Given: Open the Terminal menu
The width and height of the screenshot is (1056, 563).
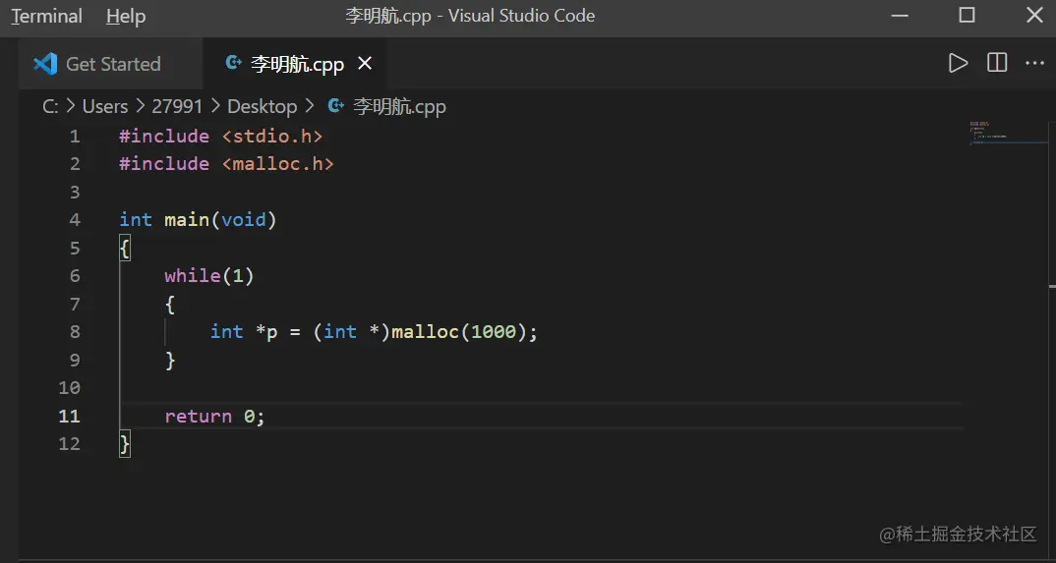Looking at the screenshot, I should 46,16.
